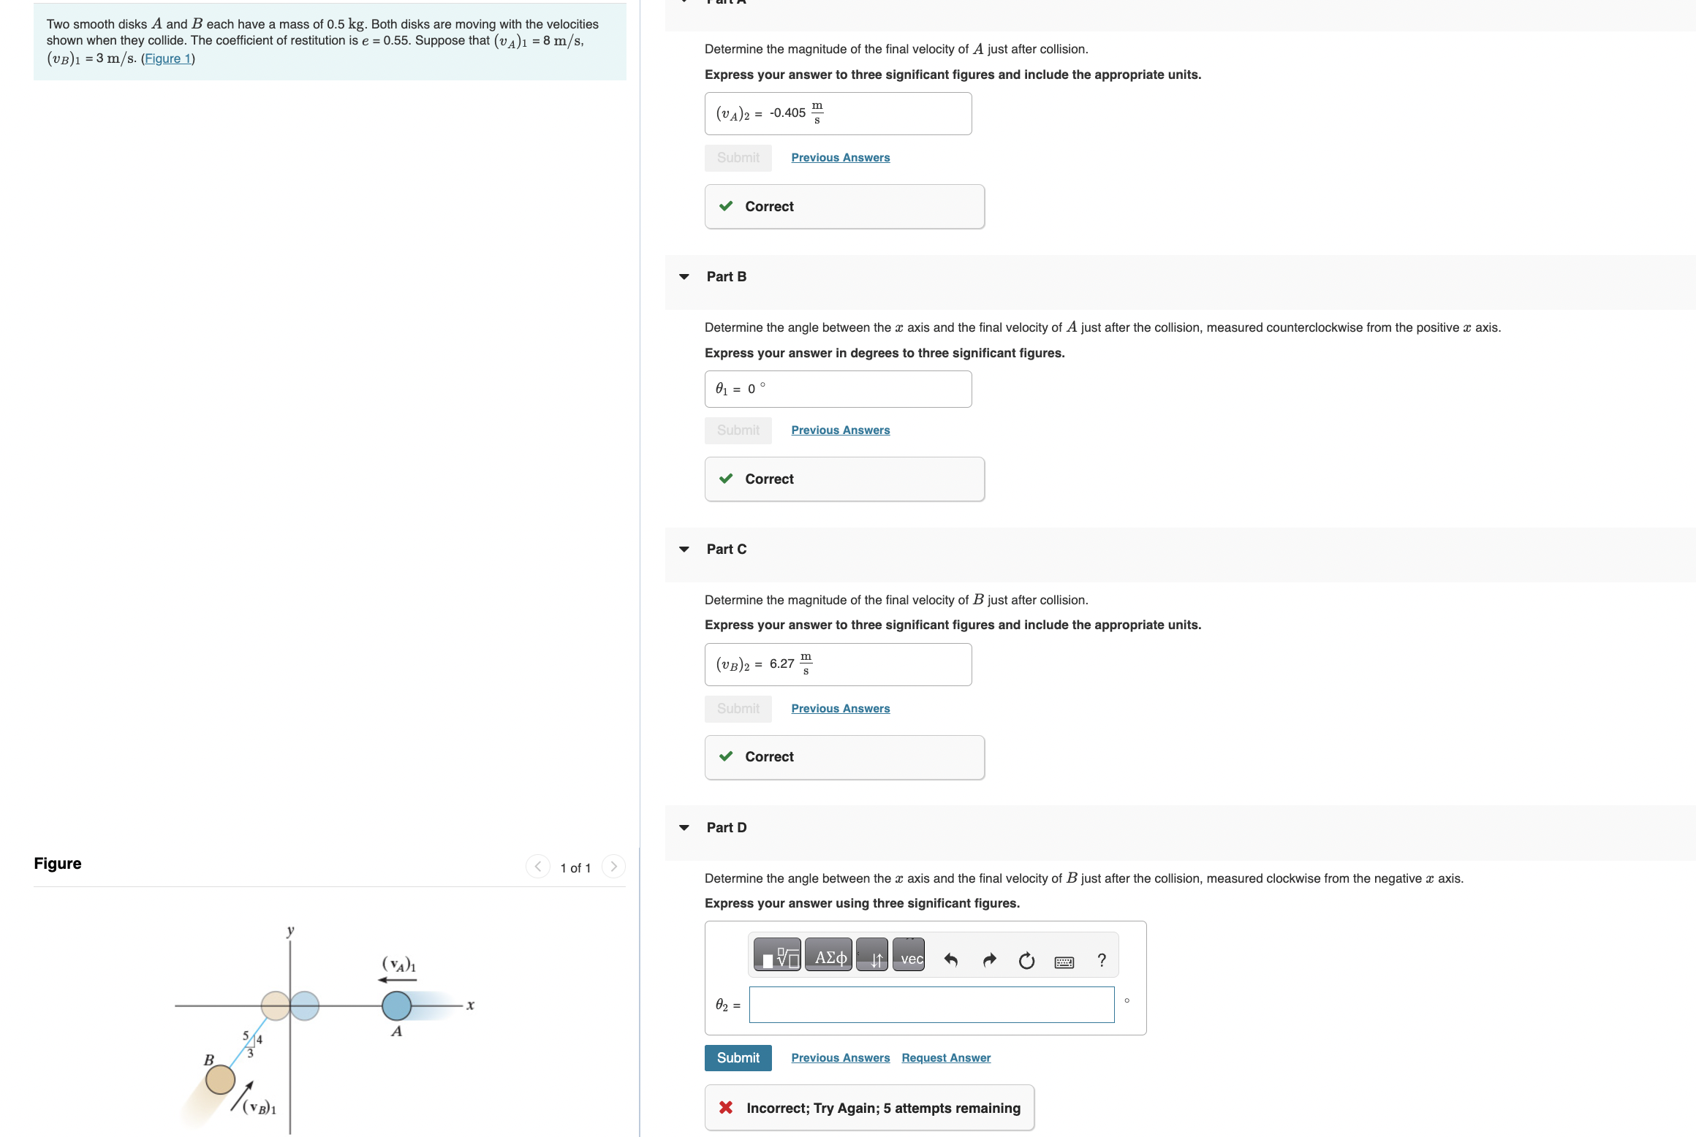Open the equation templates palette icon
The width and height of the screenshot is (1696, 1137).
[x=777, y=955]
